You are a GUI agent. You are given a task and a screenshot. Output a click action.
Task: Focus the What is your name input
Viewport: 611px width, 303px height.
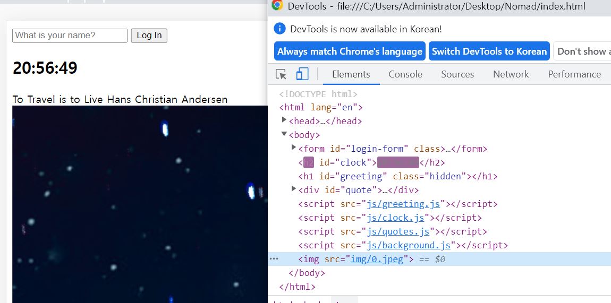point(70,36)
